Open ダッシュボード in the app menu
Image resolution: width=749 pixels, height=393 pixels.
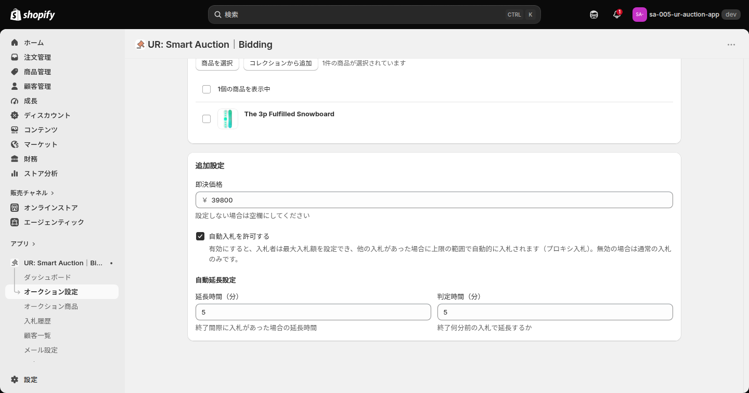coord(47,277)
